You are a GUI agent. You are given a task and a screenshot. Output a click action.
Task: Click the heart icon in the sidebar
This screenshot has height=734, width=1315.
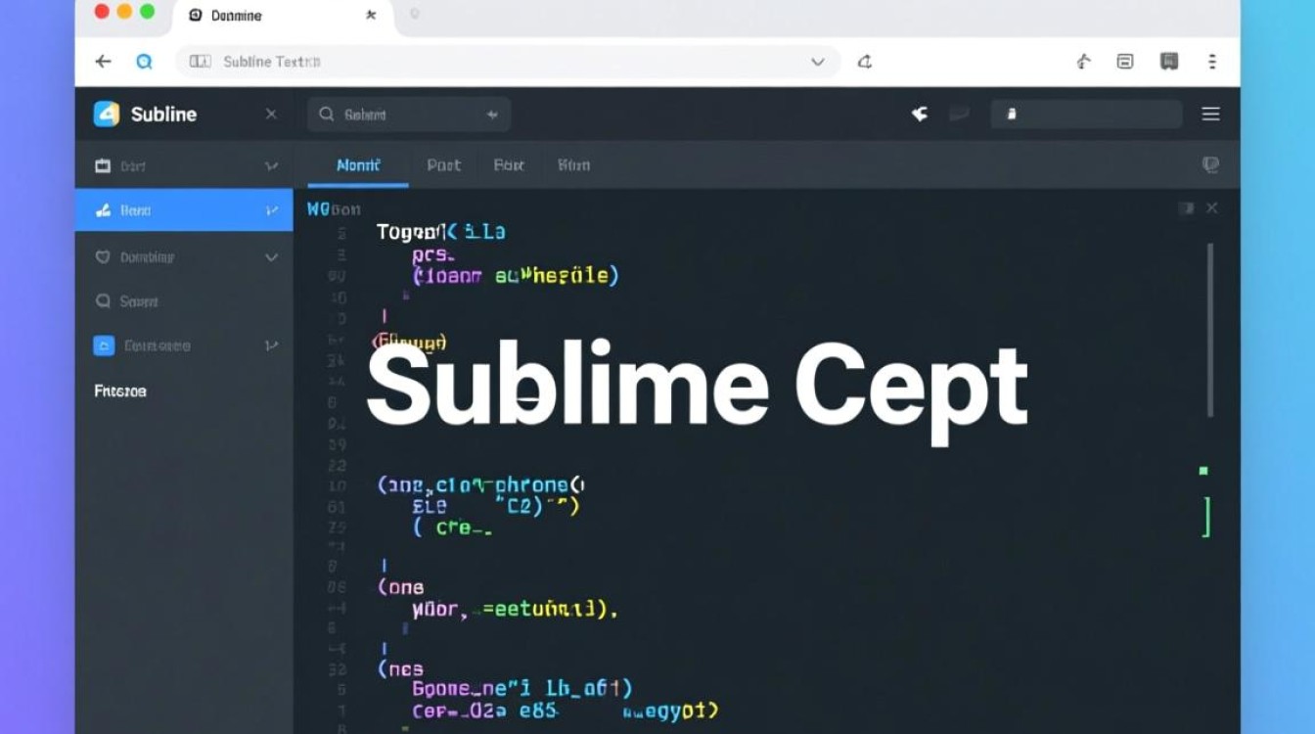click(x=103, y=257)
